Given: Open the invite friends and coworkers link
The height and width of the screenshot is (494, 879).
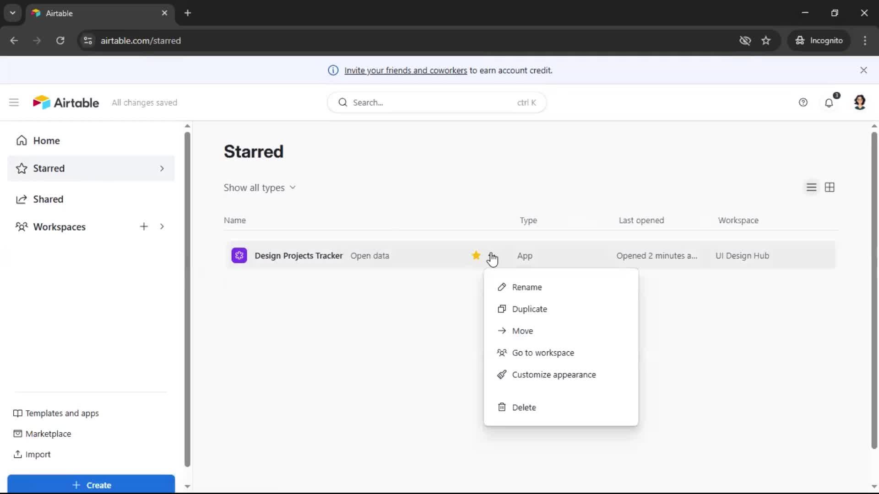Looking at the screenshot, I should (406, 70).
